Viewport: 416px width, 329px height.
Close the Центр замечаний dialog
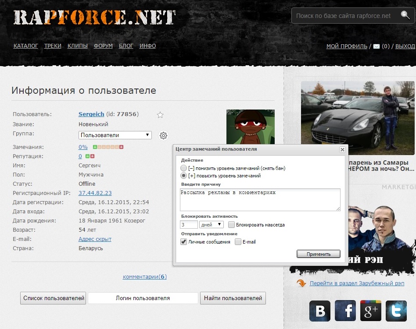click(x=342, y=150)
